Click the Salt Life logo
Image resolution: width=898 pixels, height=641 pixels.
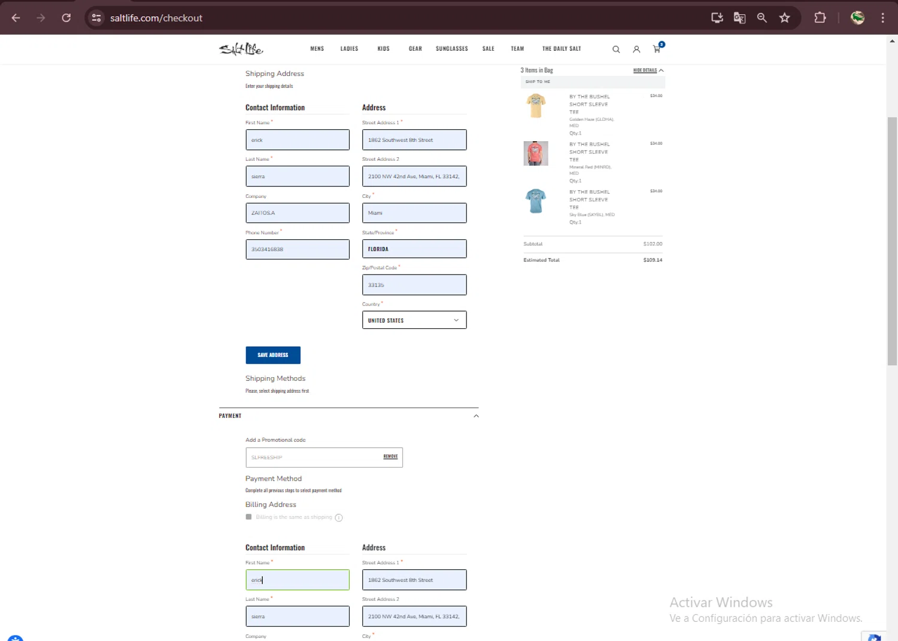241,49
